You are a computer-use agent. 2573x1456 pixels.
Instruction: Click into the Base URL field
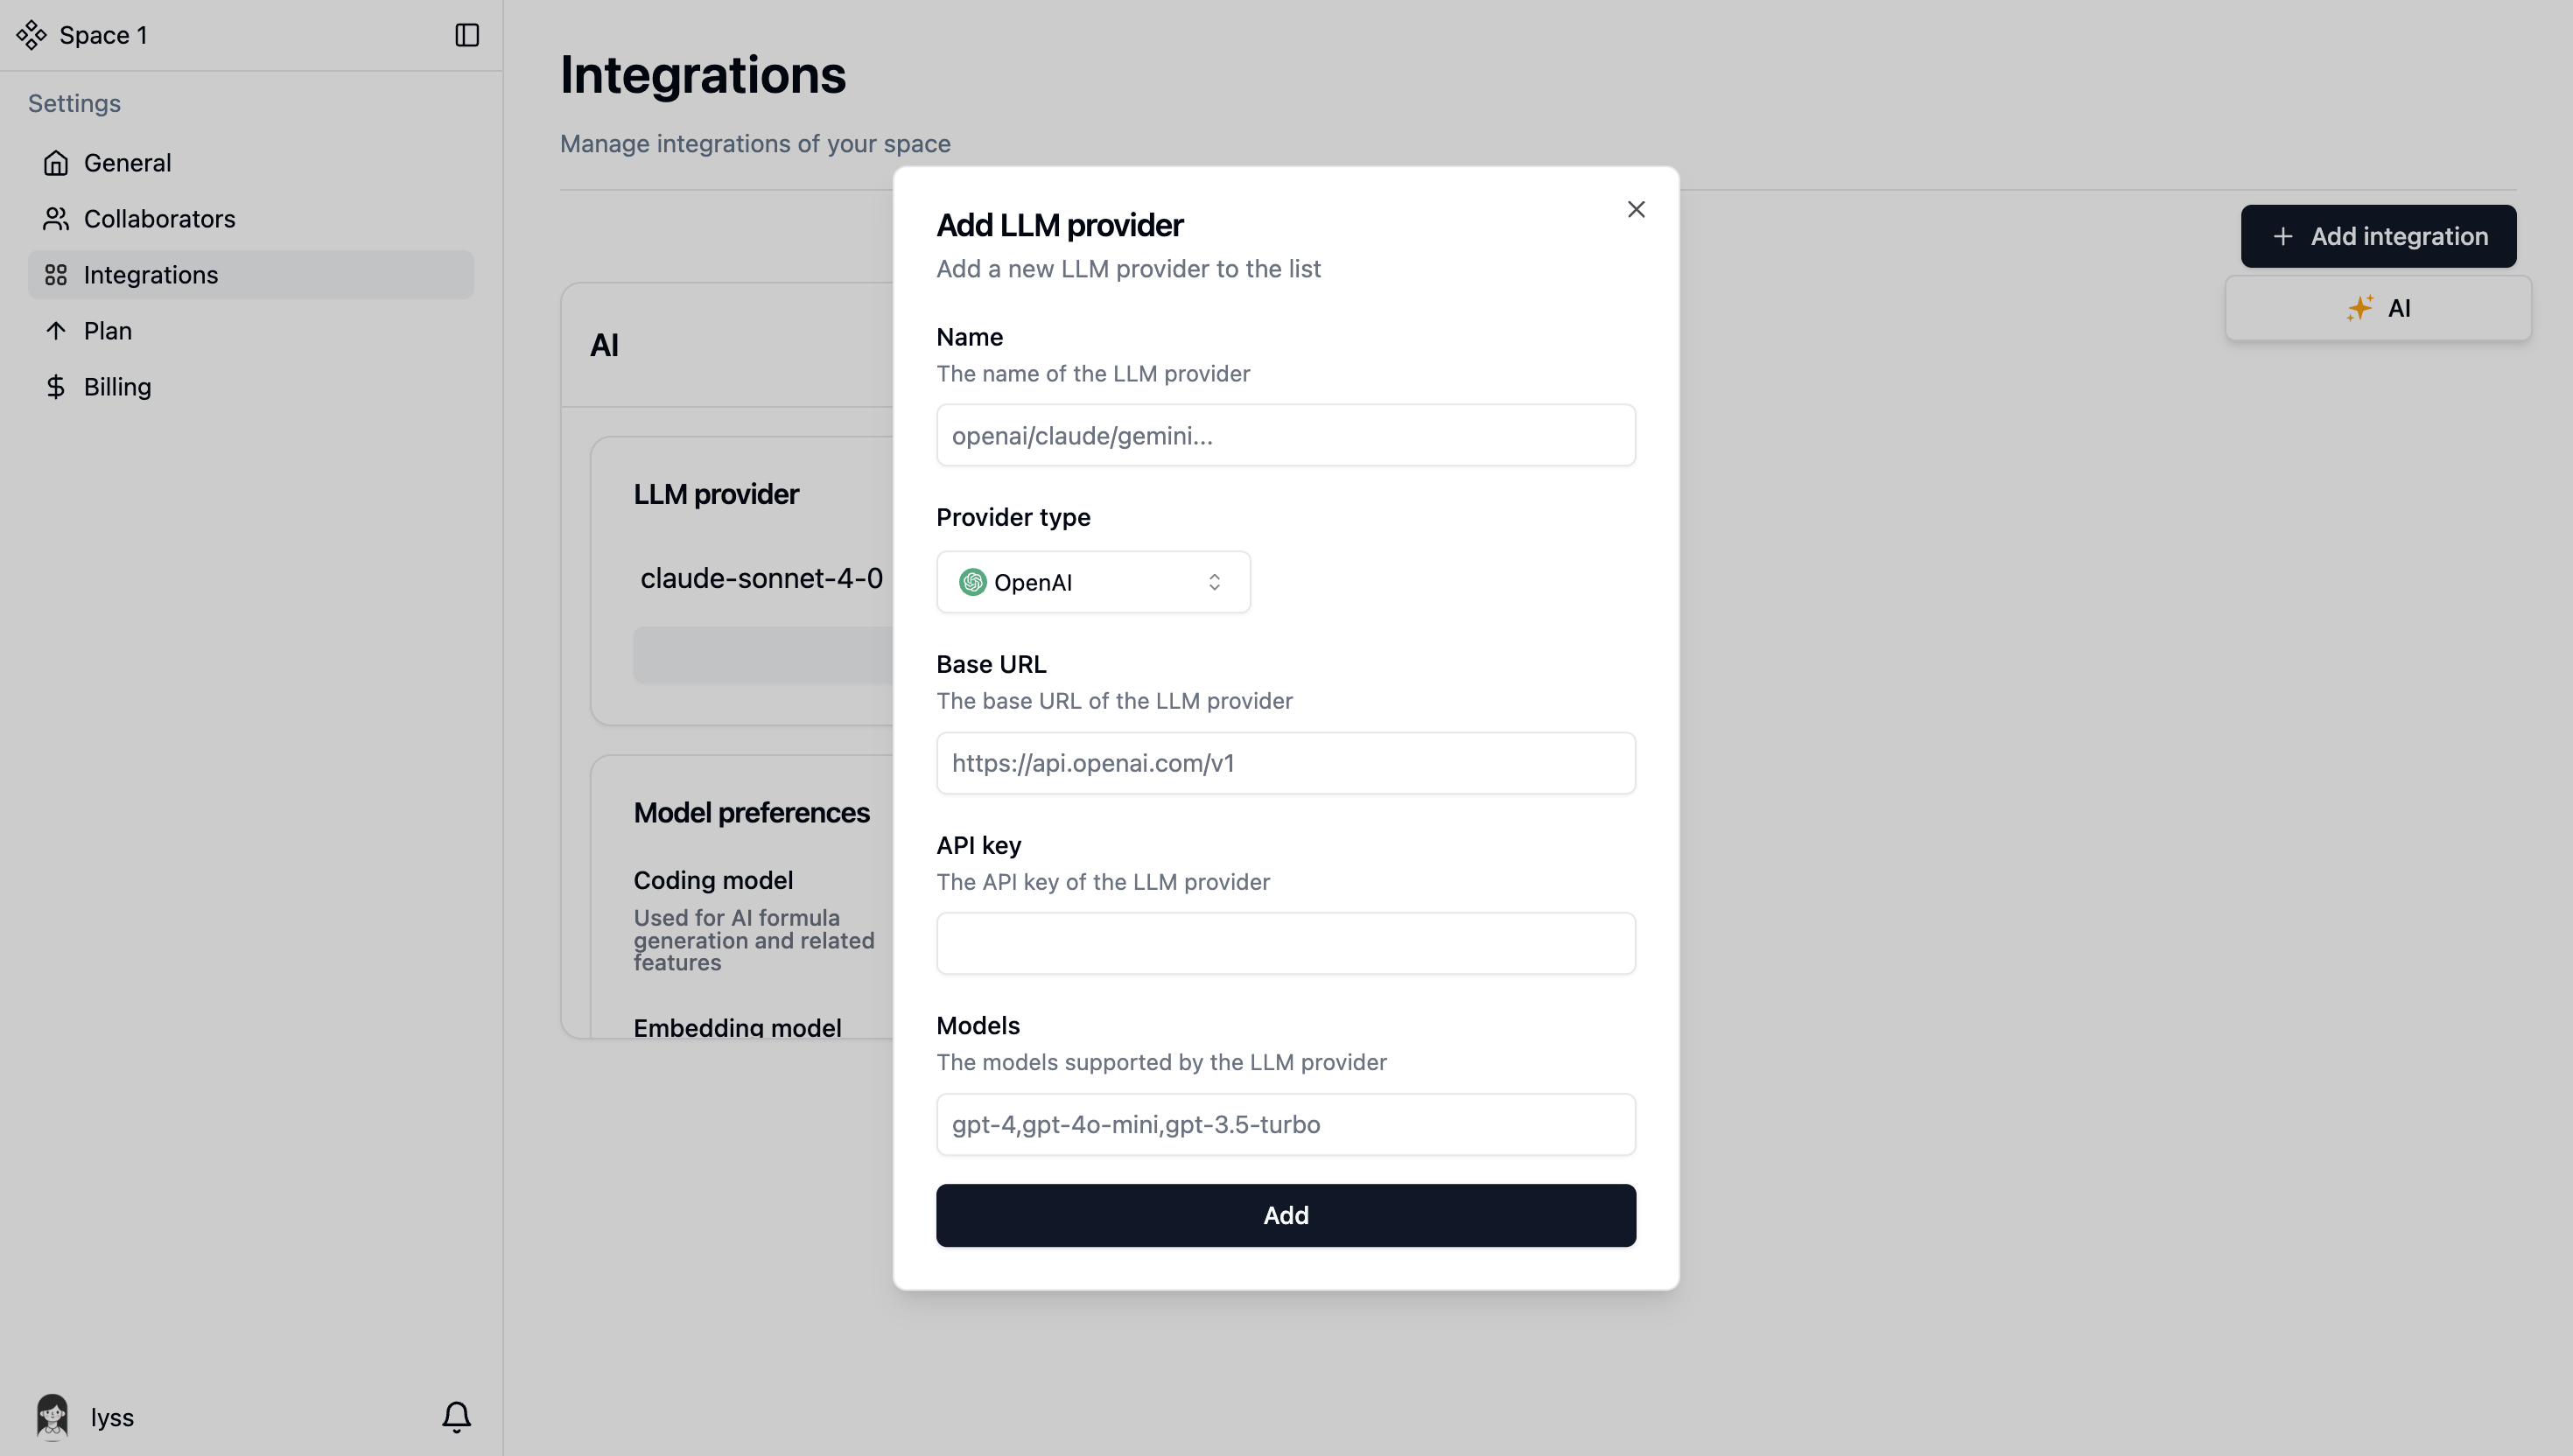point(1286,763)
